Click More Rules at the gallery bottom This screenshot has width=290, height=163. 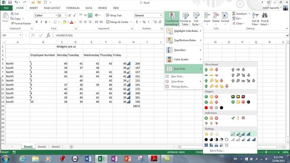point(217,151)
